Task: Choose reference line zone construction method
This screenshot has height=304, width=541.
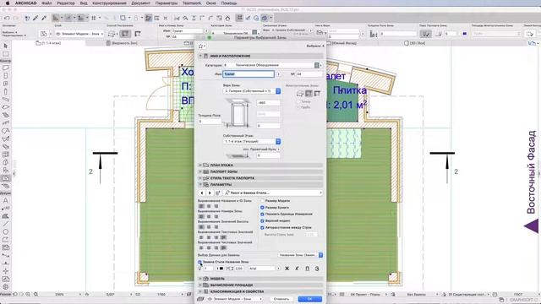Action: 317,94
